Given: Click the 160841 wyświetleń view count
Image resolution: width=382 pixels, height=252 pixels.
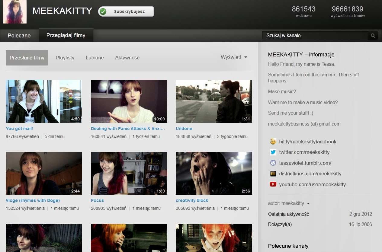Looking at the screenshot, I should click(x=109, y=136).
